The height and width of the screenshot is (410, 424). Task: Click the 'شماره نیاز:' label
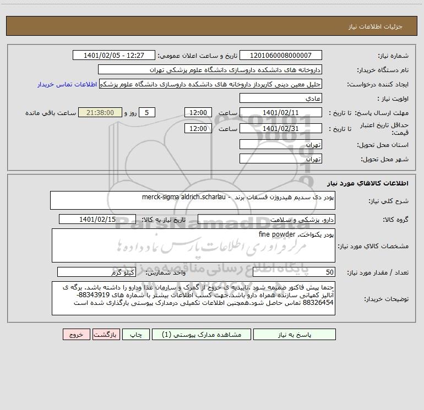[393, 56]
